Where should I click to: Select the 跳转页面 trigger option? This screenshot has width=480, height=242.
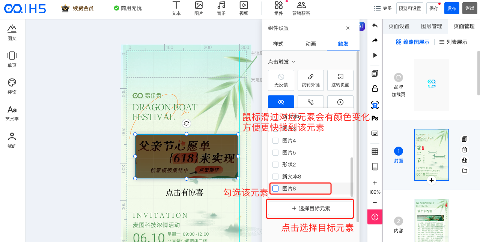[340, 80]
